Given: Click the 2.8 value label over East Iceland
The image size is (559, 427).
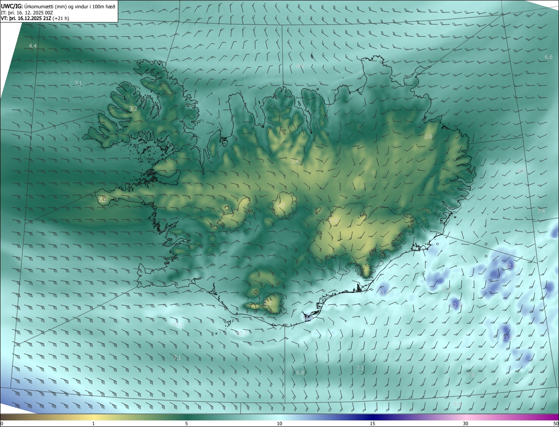Looking at the screenshot, I should click(x=428, y=137).
